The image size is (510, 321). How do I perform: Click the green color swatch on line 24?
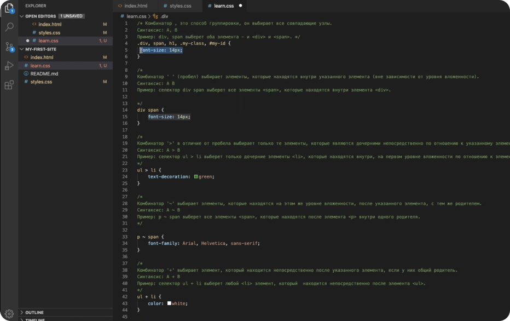[196, 177]
